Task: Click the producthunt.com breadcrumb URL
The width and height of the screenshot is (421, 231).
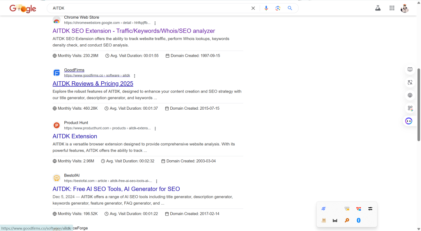Action: [108, 128]
